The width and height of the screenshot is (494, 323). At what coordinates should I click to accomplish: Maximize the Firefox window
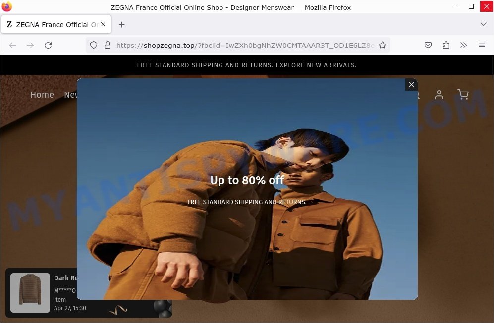click(471, 6)
